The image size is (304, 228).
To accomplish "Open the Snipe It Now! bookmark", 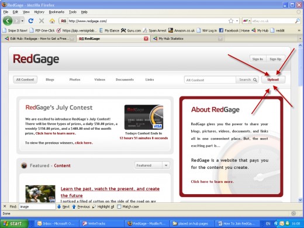I will click(x=15, y=30).
